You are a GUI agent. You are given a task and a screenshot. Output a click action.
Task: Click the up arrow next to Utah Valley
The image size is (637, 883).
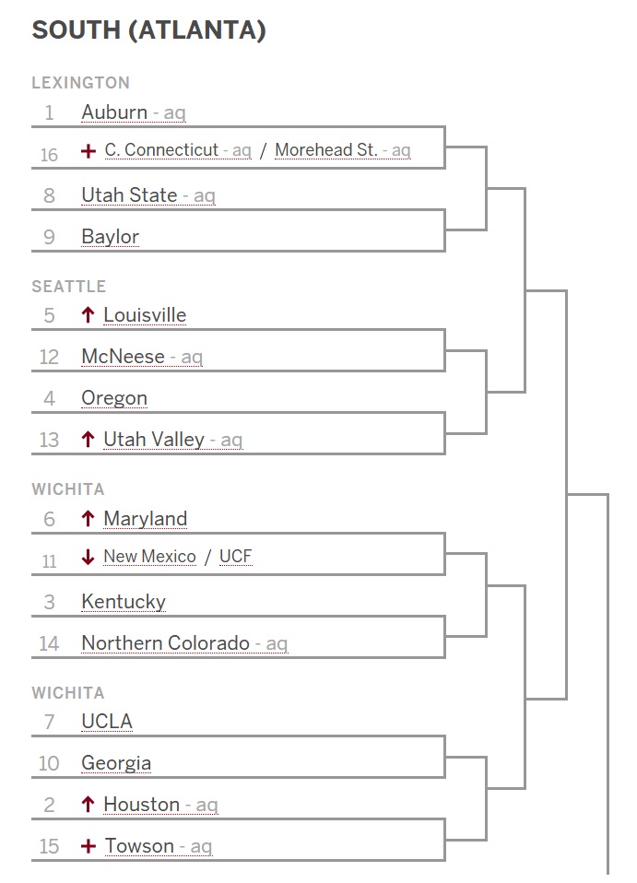(88, 440)
